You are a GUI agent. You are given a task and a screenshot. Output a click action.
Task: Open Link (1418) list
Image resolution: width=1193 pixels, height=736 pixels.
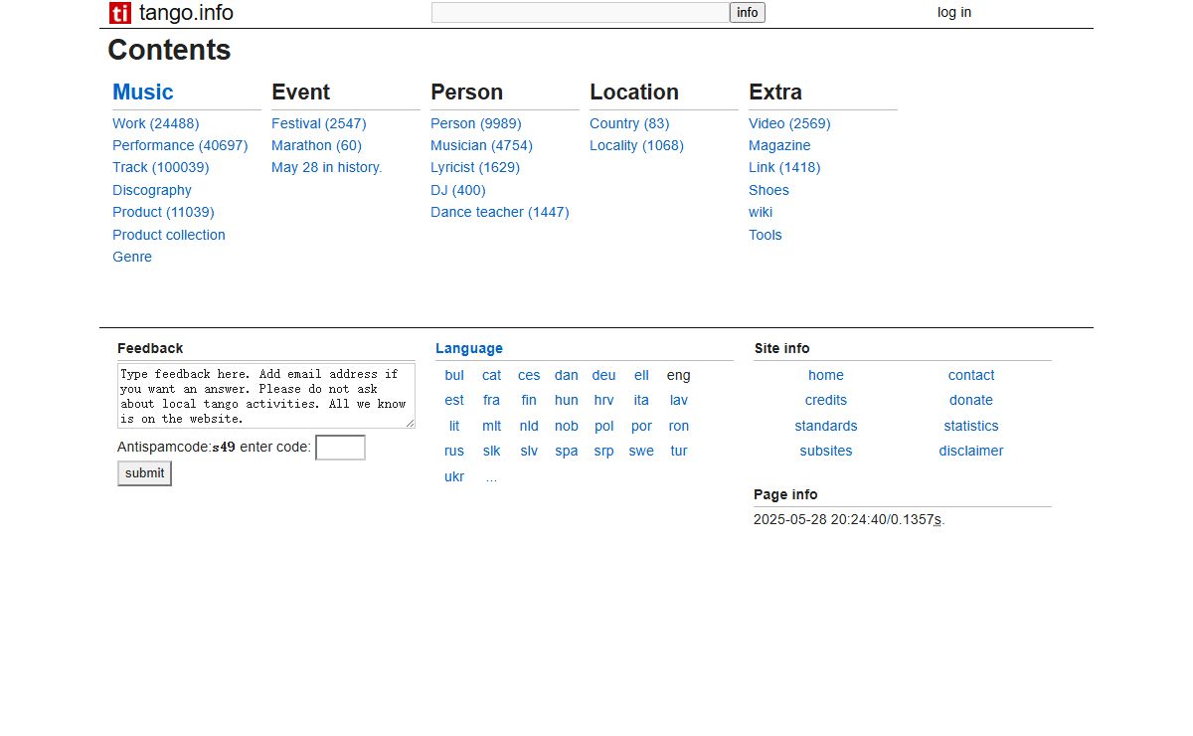784,167
